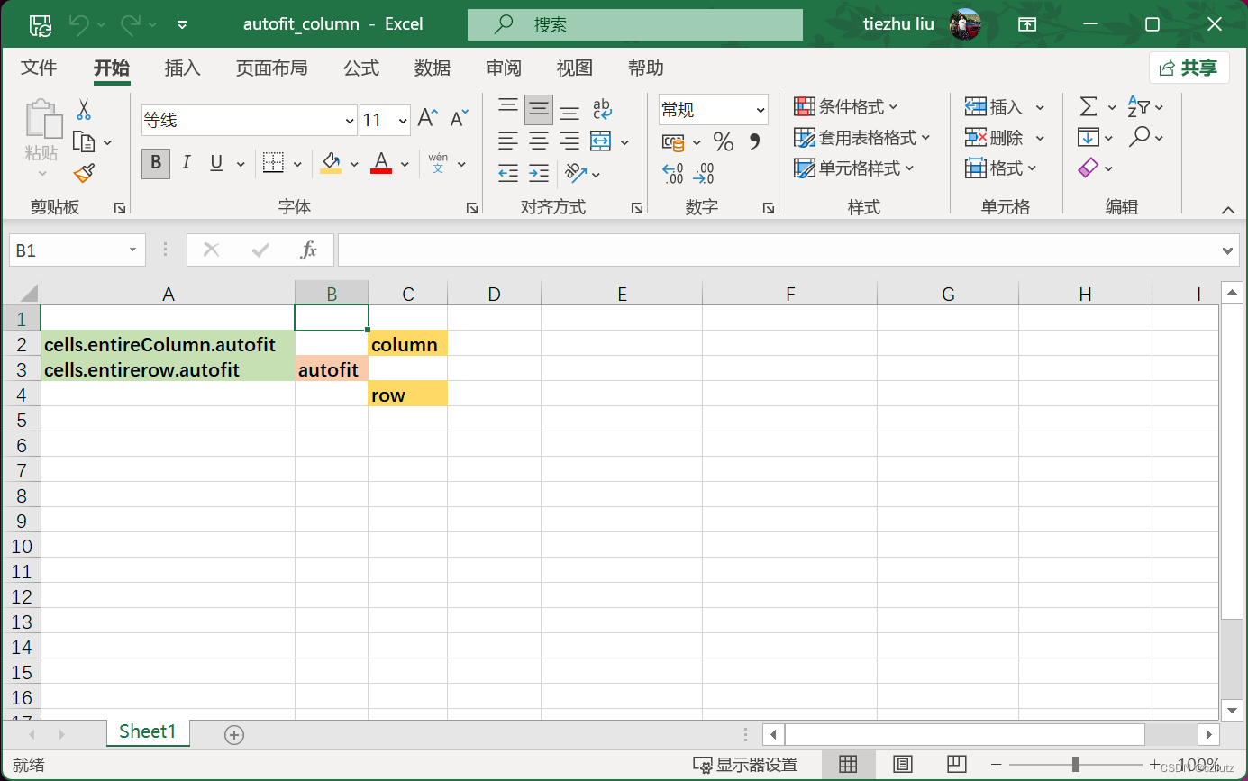The height and width of the screenshot is (781, 1248).
Task: Toggle Center alignment button
Action: pyautogui.click(x=539, y=141)
